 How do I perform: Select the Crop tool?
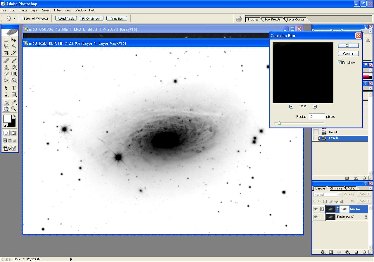(6, 53)
